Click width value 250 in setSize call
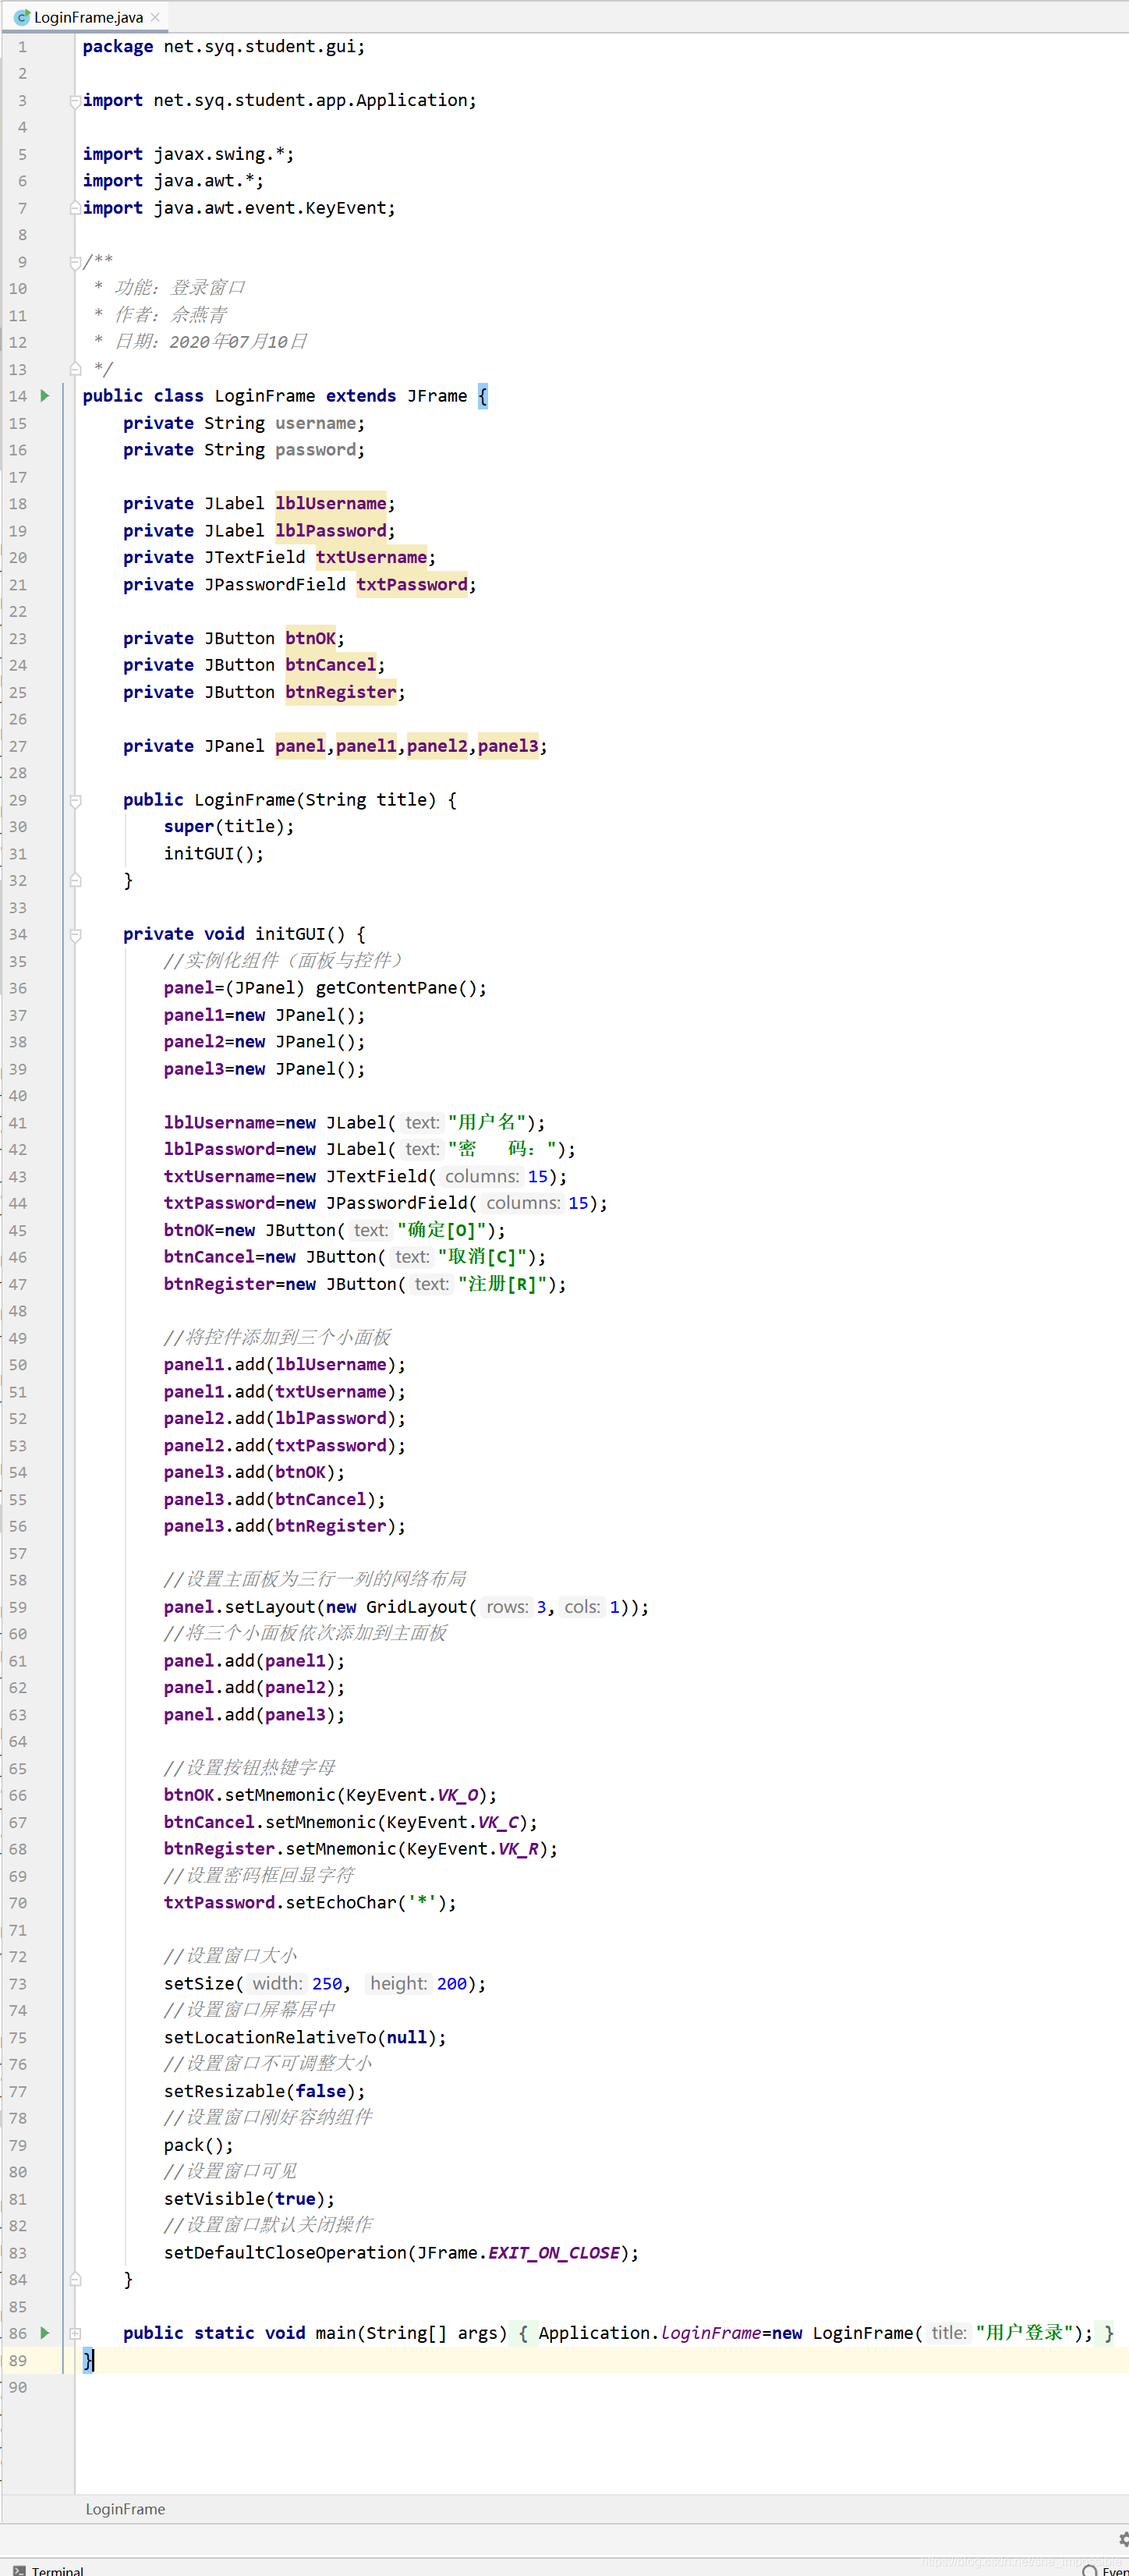This screenshot has width=1129, height=2576. pos(327,1983)
